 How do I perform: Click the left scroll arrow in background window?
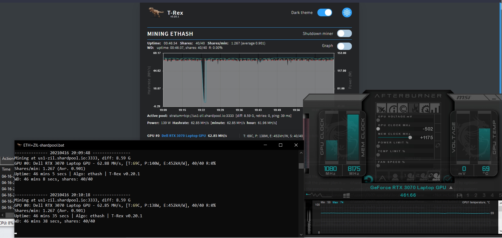(x=3, y=215)
